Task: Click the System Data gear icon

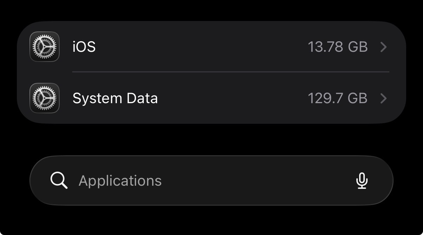Action: [x=44, y=98]
